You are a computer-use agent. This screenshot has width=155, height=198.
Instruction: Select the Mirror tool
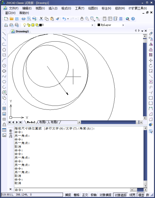(x=151, y=44)
